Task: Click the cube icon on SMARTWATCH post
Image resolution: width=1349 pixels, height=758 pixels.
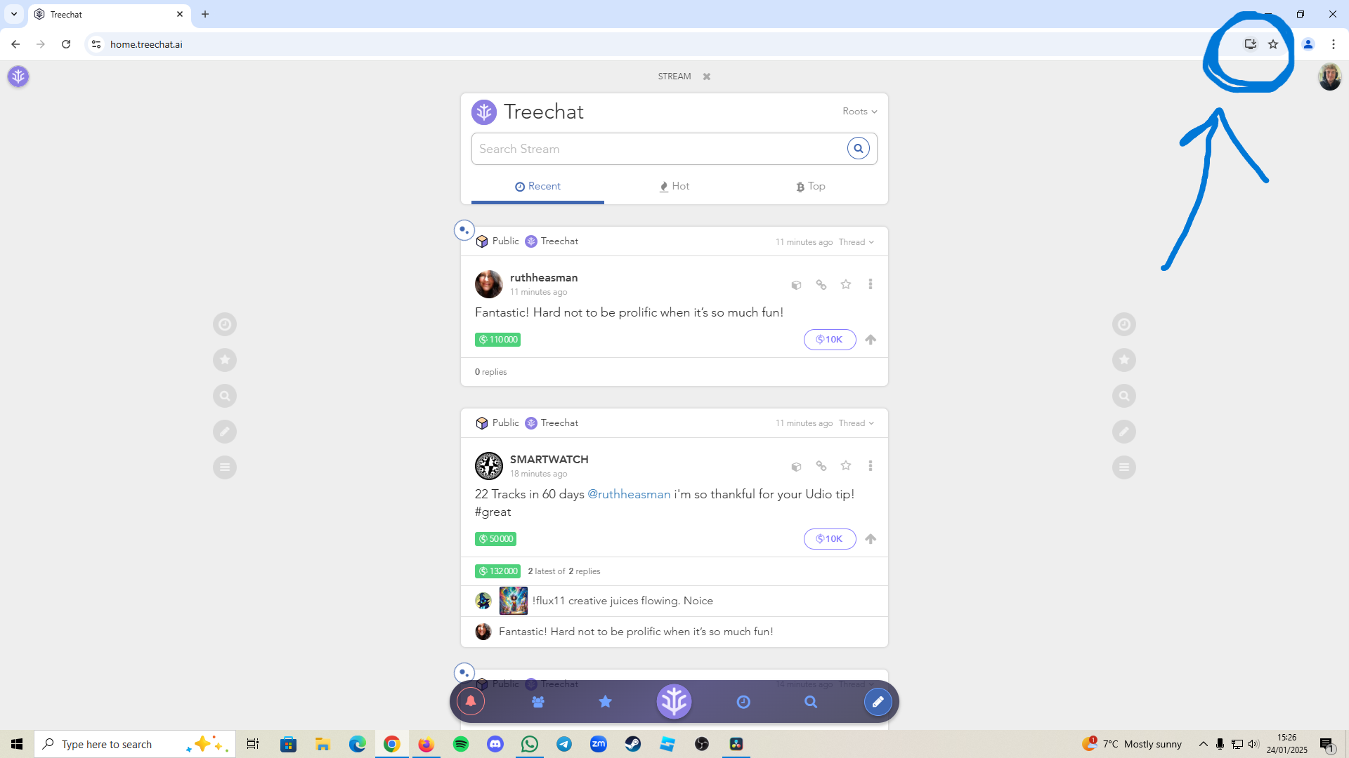Action: click(x=796, y=467)
